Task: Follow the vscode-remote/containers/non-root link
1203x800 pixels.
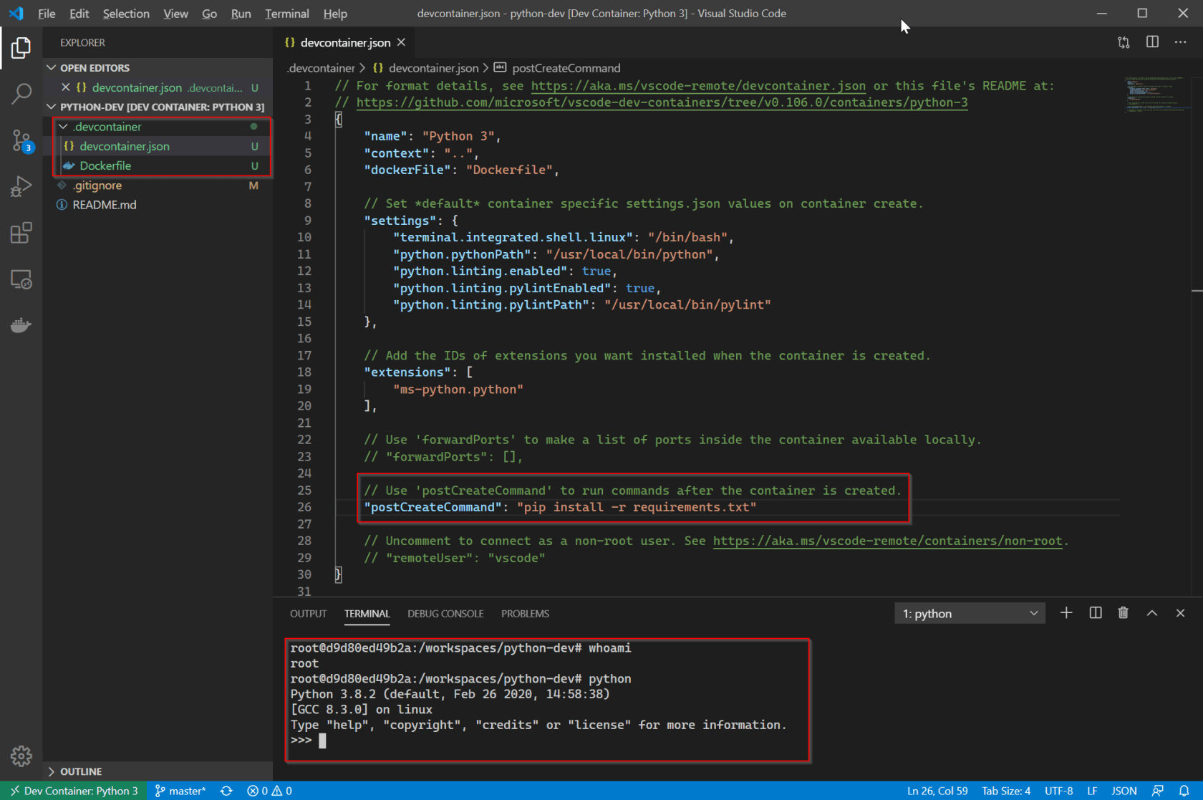Action: click(888, 541)
